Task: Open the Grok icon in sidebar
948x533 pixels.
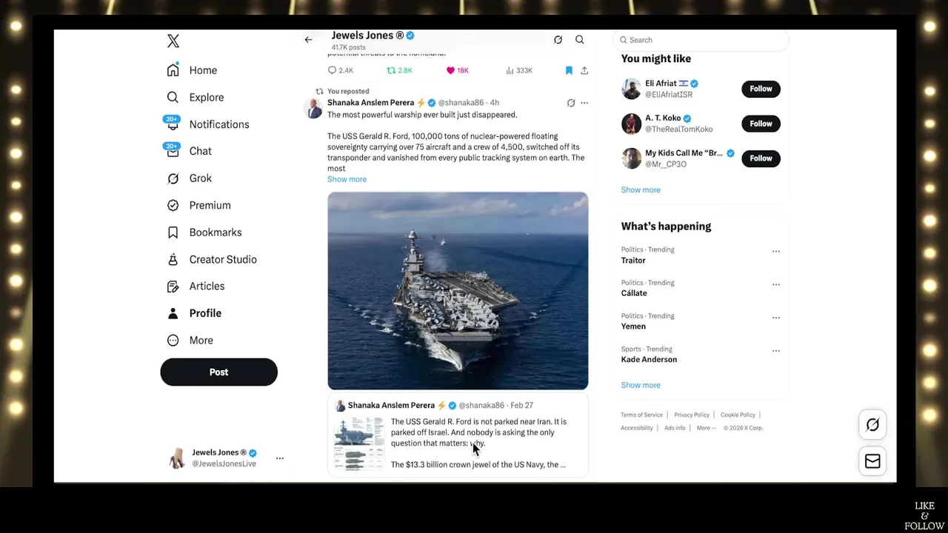Action: tap(173, 178)
